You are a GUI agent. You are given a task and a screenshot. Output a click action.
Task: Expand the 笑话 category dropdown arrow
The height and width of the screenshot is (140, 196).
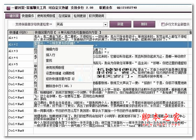pos(105,24)
